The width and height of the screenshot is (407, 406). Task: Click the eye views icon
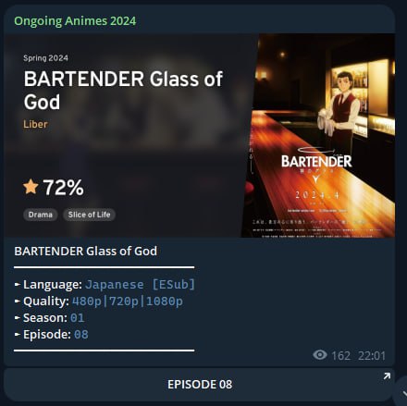[320, 355]
